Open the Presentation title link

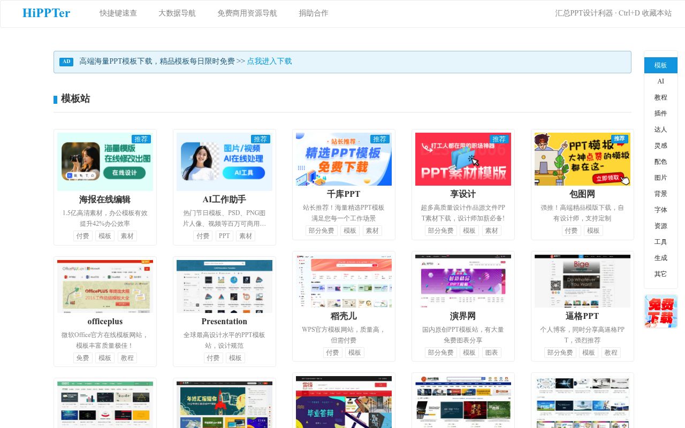click(224, 322)
